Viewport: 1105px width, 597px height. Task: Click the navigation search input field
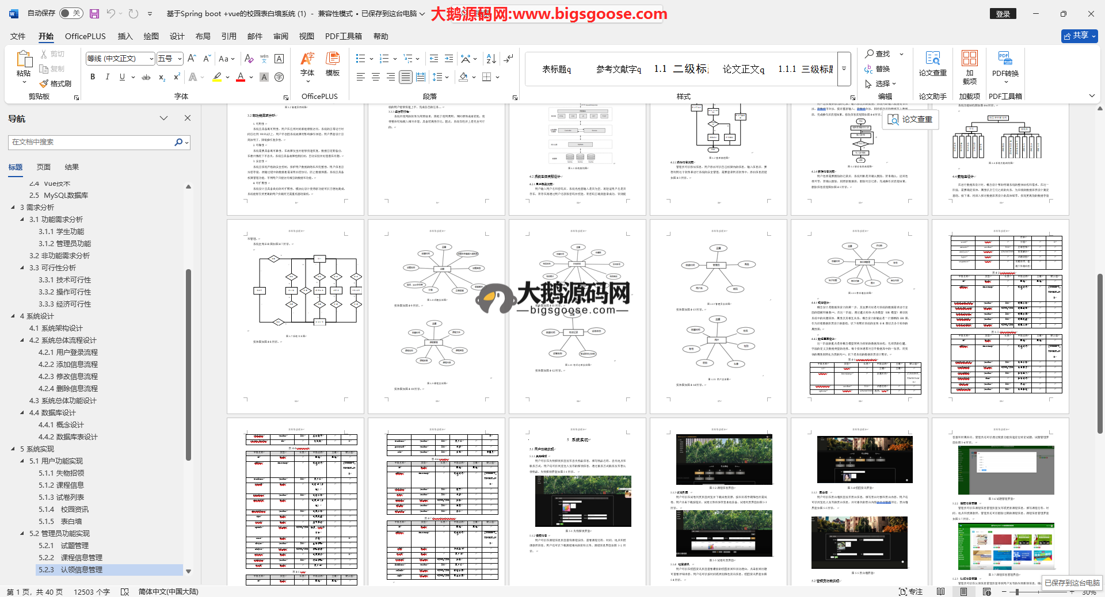tap(92, 142)
